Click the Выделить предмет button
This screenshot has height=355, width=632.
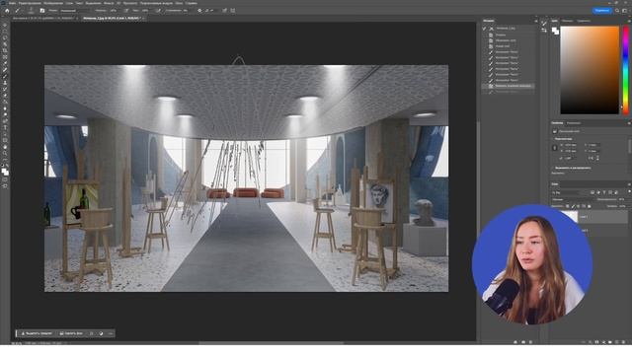[37, 333]
